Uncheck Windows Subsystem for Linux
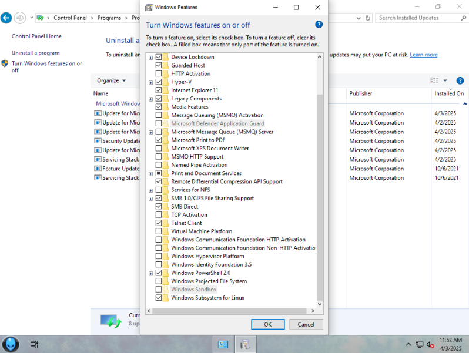 (x=159, y=298)
